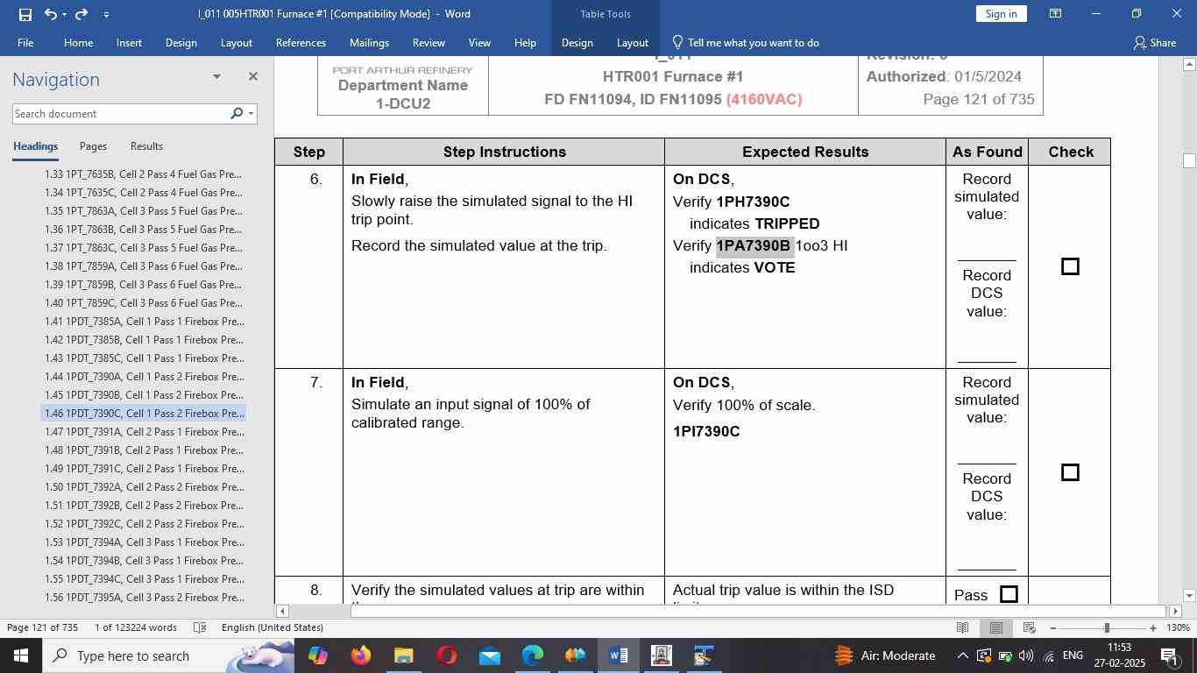Screen dimensions: 1197x673
Task: Switch to Web Layout view
Action: coord(1029,627)
